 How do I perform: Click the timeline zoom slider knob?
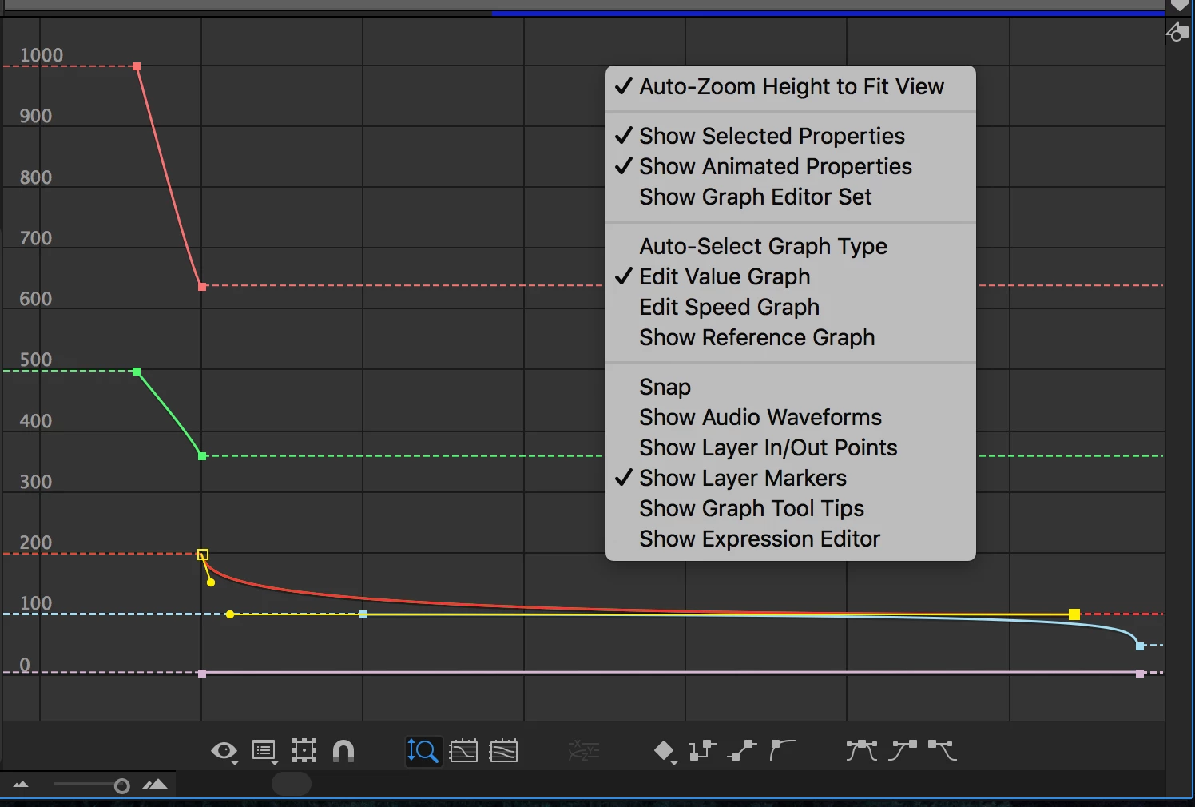(122, 786)
